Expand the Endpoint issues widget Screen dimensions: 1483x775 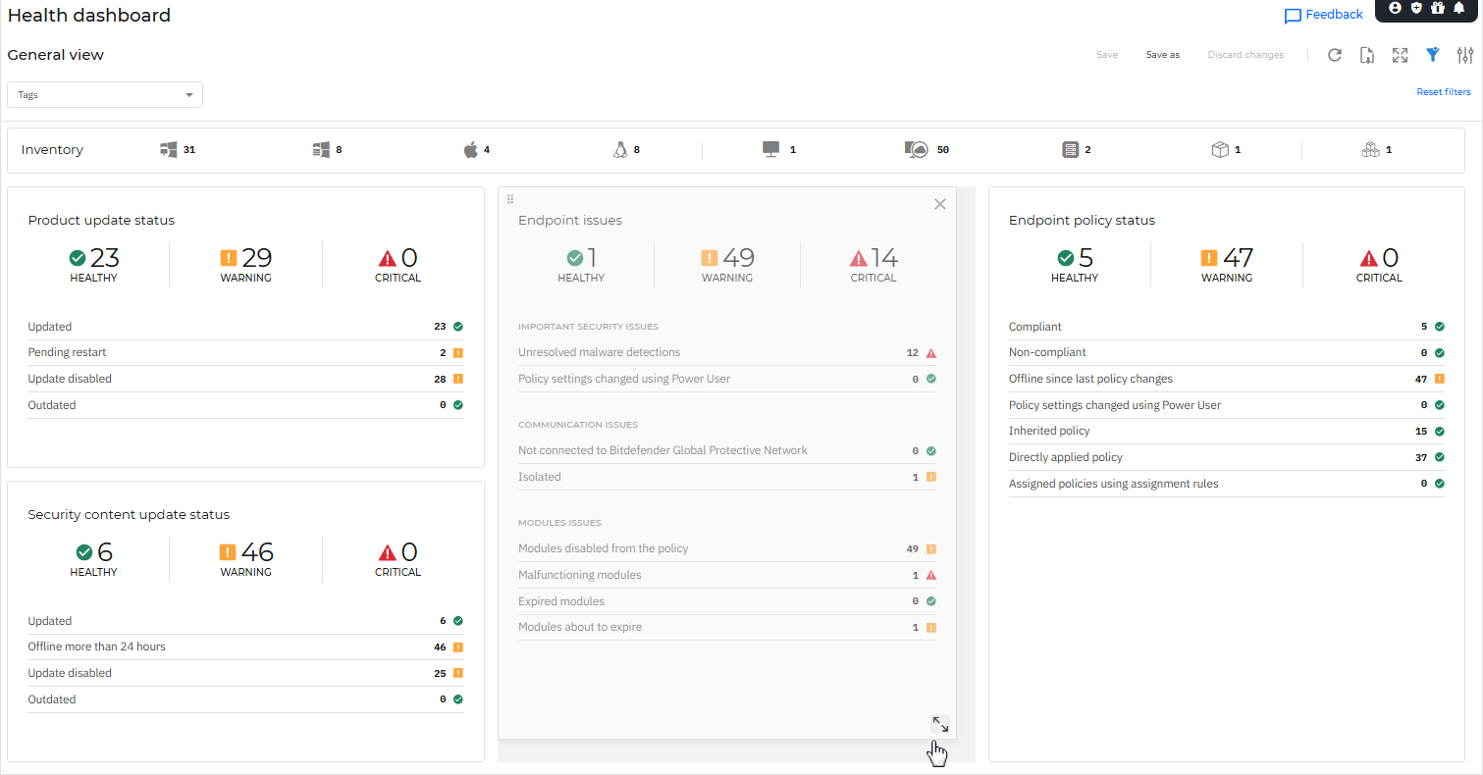(x=939, y=724)
